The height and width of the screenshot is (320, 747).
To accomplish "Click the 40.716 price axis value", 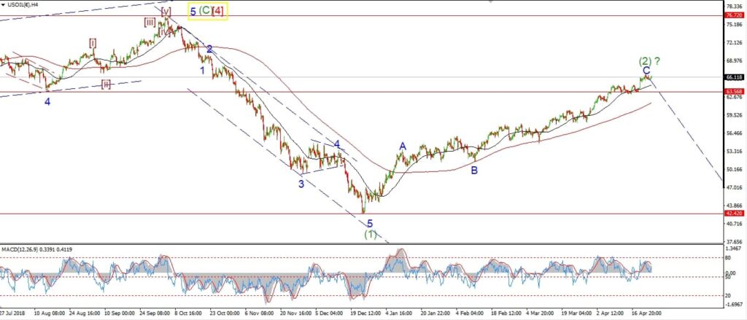I will [x=734, y=223].
